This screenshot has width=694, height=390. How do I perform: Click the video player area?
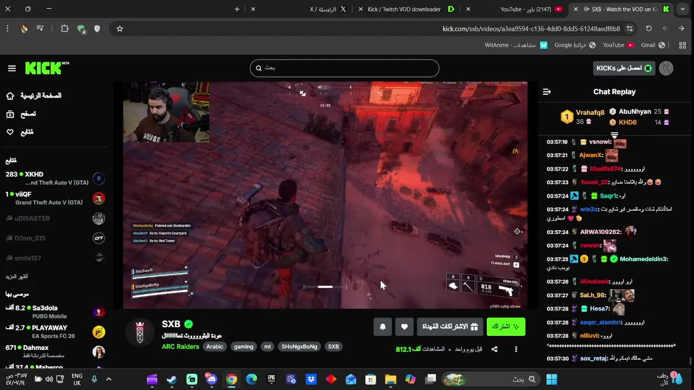pyautogui.click(x=325, y=196)
